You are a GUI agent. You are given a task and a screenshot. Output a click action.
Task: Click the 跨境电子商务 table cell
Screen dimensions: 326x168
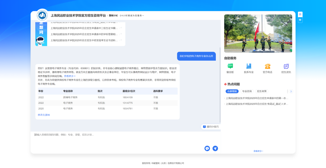pos(70,97)
